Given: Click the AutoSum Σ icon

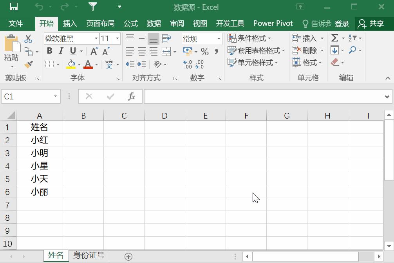Looking at the screenshot, I should coord(335,38).
